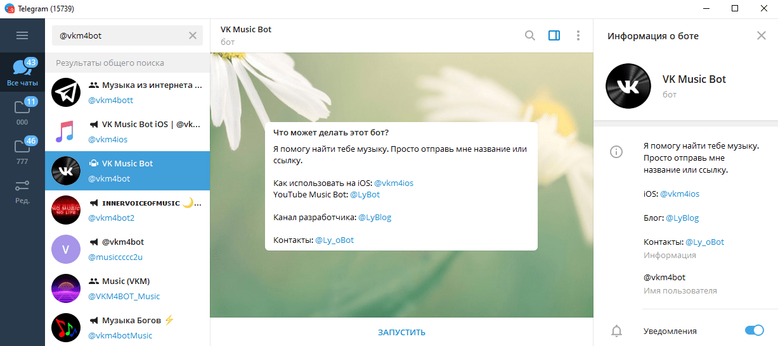Click the @LyBlog link in info panel
The height and width of the screenshot is (346, 778).
682,218
